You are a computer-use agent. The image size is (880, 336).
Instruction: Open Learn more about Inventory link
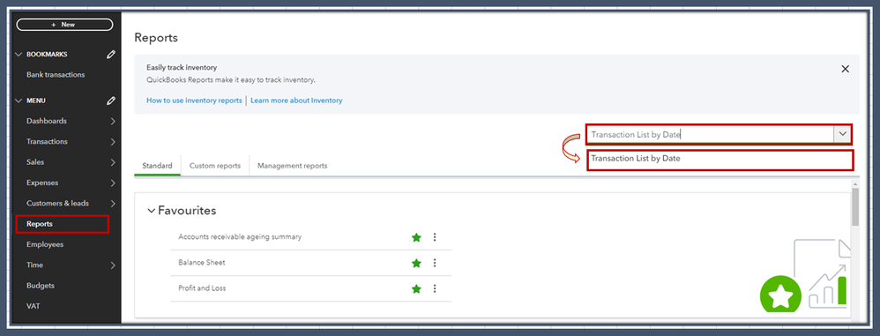(296, 101)
